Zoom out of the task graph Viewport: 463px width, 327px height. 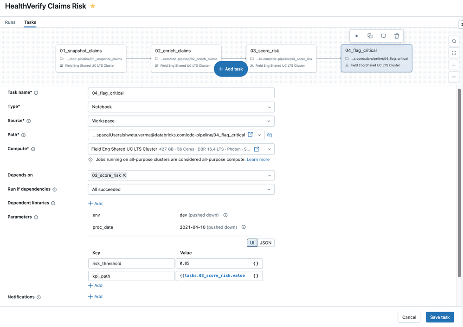[x=454, y=77]
